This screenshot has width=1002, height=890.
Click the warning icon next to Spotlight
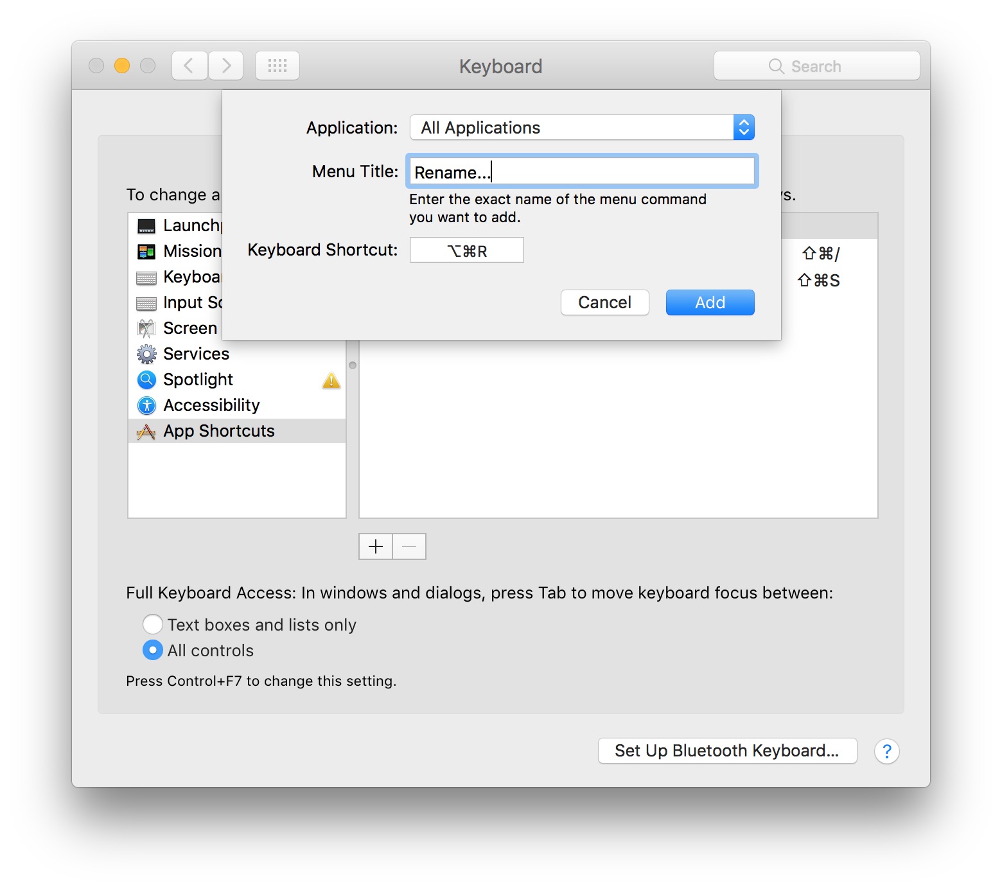click(331, 381)
